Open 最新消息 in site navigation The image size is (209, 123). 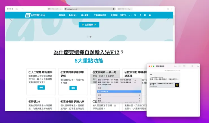point(62,15)
